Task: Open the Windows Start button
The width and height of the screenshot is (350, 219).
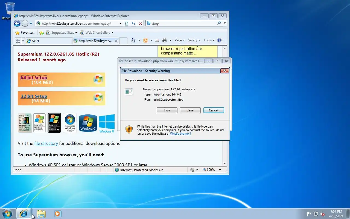Action: click(x=7, y=214)
